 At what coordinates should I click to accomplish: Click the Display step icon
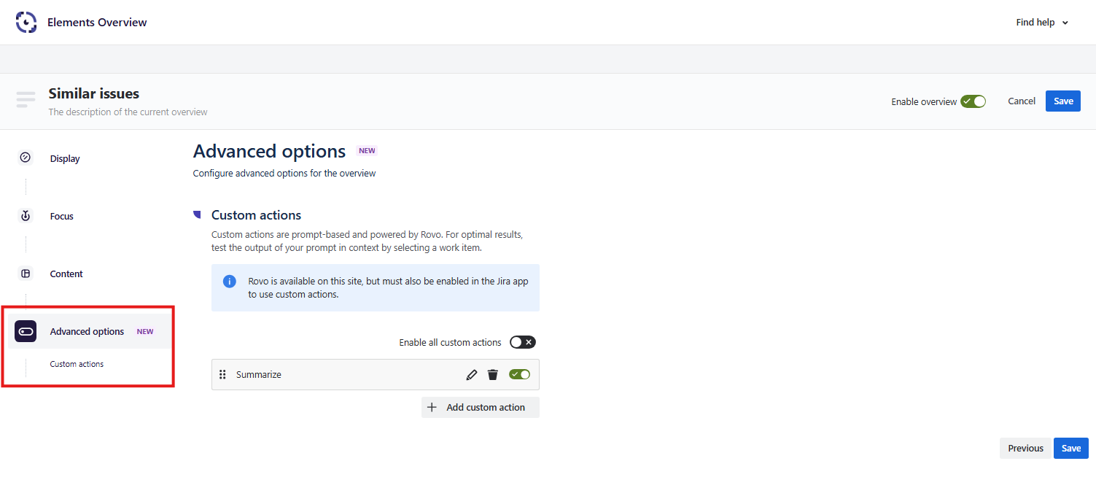(x=26, y=158)
